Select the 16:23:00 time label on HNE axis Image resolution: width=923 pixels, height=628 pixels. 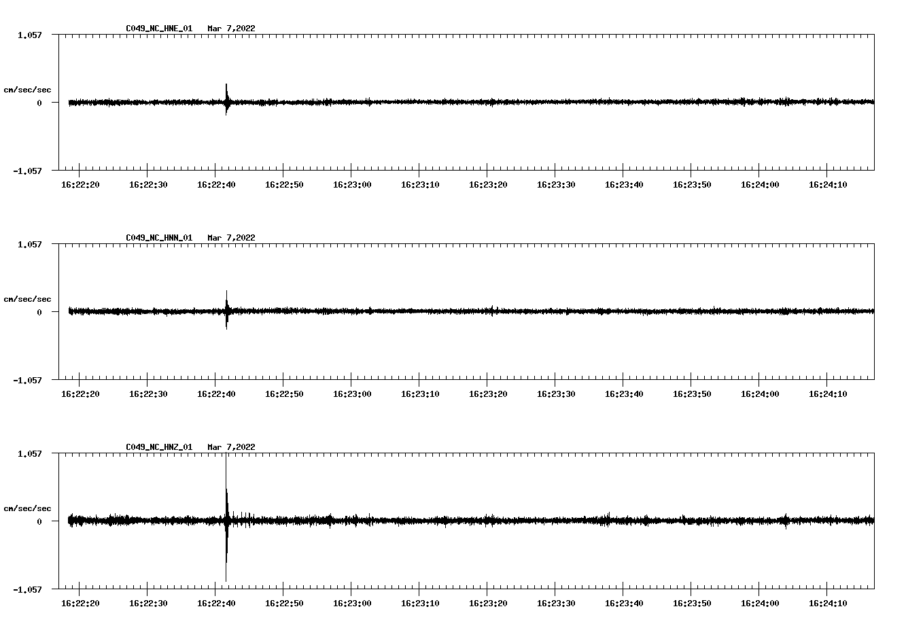tap(352, 185)
